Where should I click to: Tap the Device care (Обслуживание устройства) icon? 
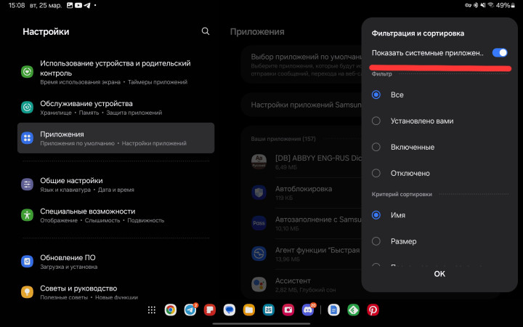pos(27,107)
